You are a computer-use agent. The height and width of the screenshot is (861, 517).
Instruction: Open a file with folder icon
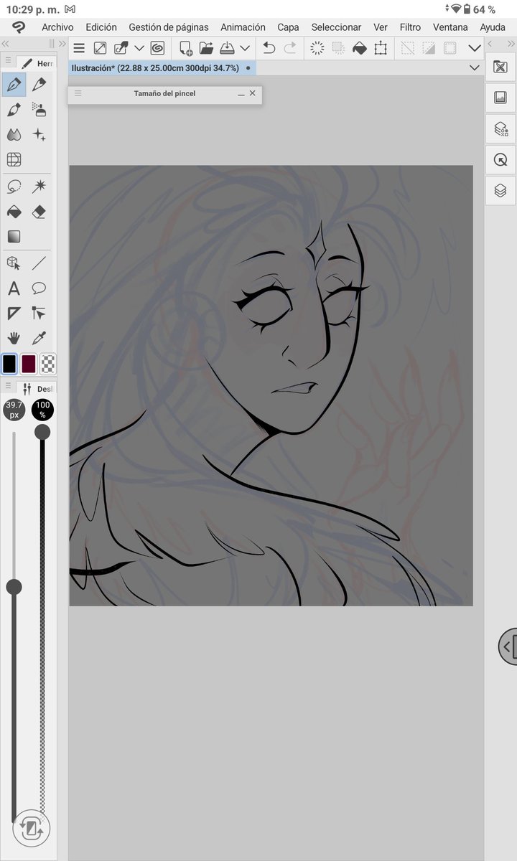coord(206,49)
